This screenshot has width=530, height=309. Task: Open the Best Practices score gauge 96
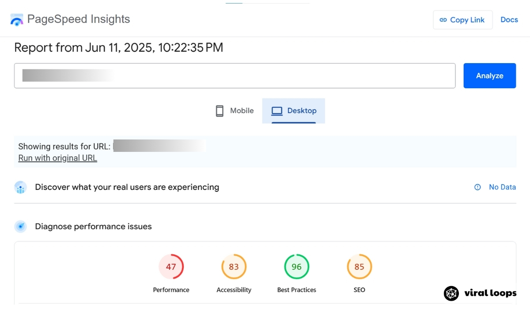point(296,267)
